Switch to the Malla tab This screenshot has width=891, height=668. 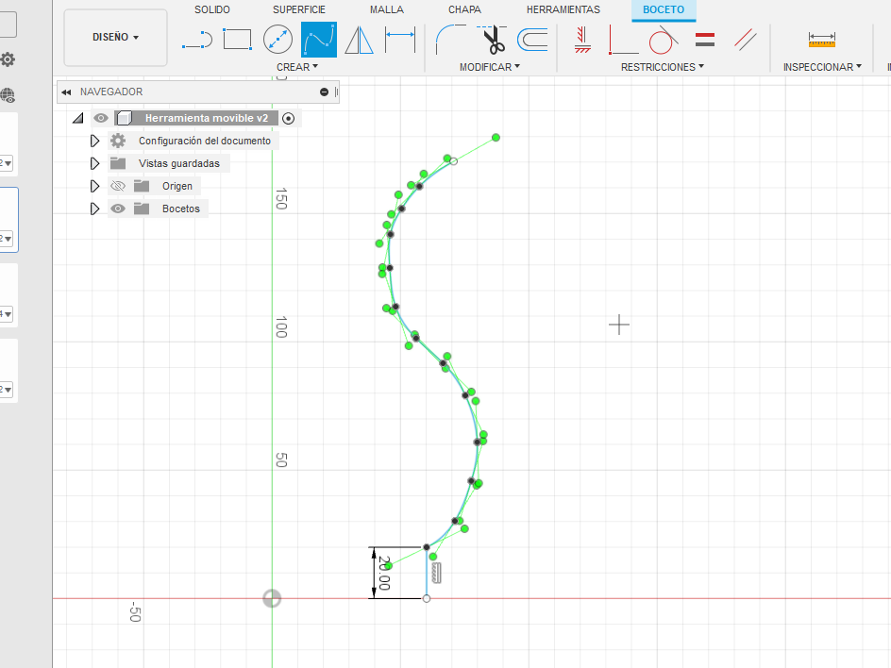386,9
